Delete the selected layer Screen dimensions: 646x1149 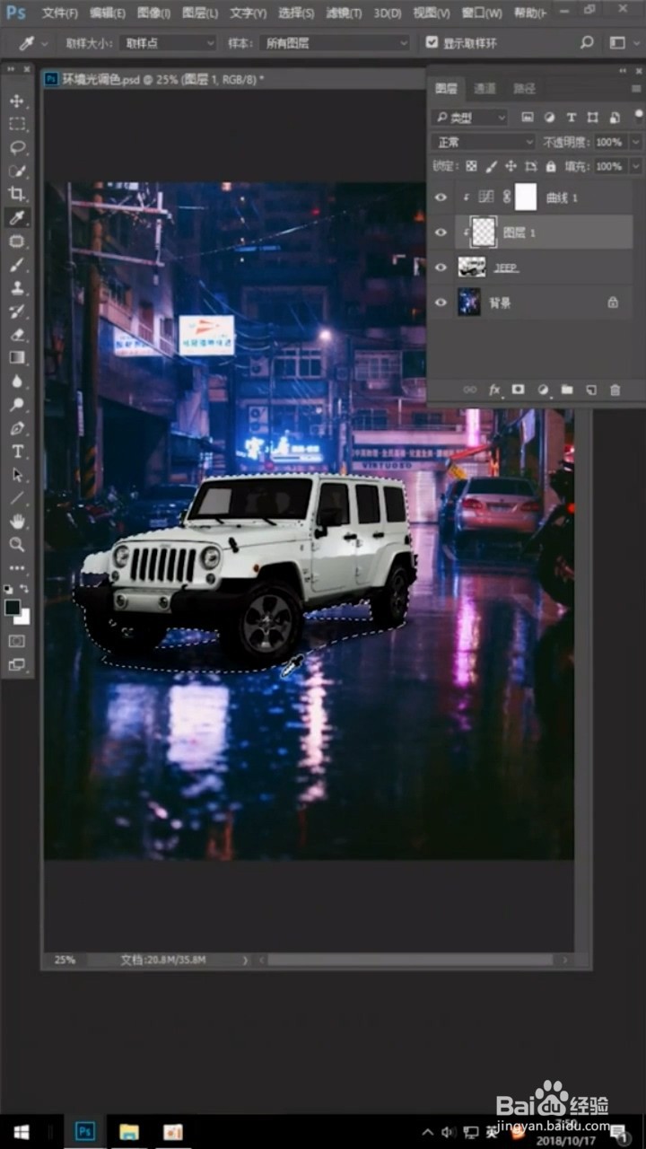coord(615,390)
